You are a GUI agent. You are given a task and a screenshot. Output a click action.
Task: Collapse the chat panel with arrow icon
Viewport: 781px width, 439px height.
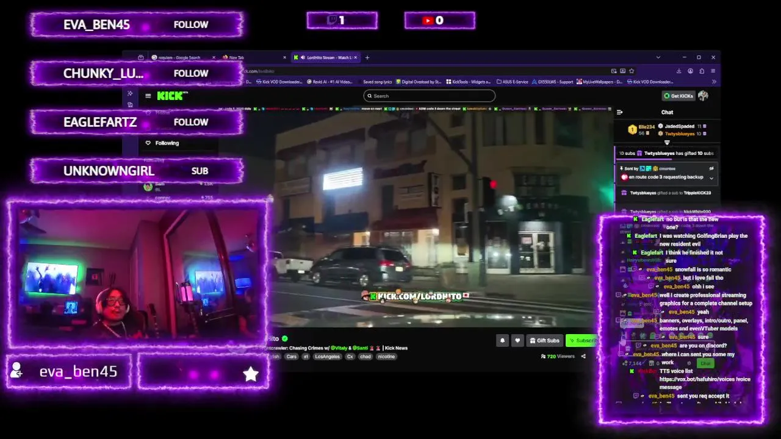[619, 112]
